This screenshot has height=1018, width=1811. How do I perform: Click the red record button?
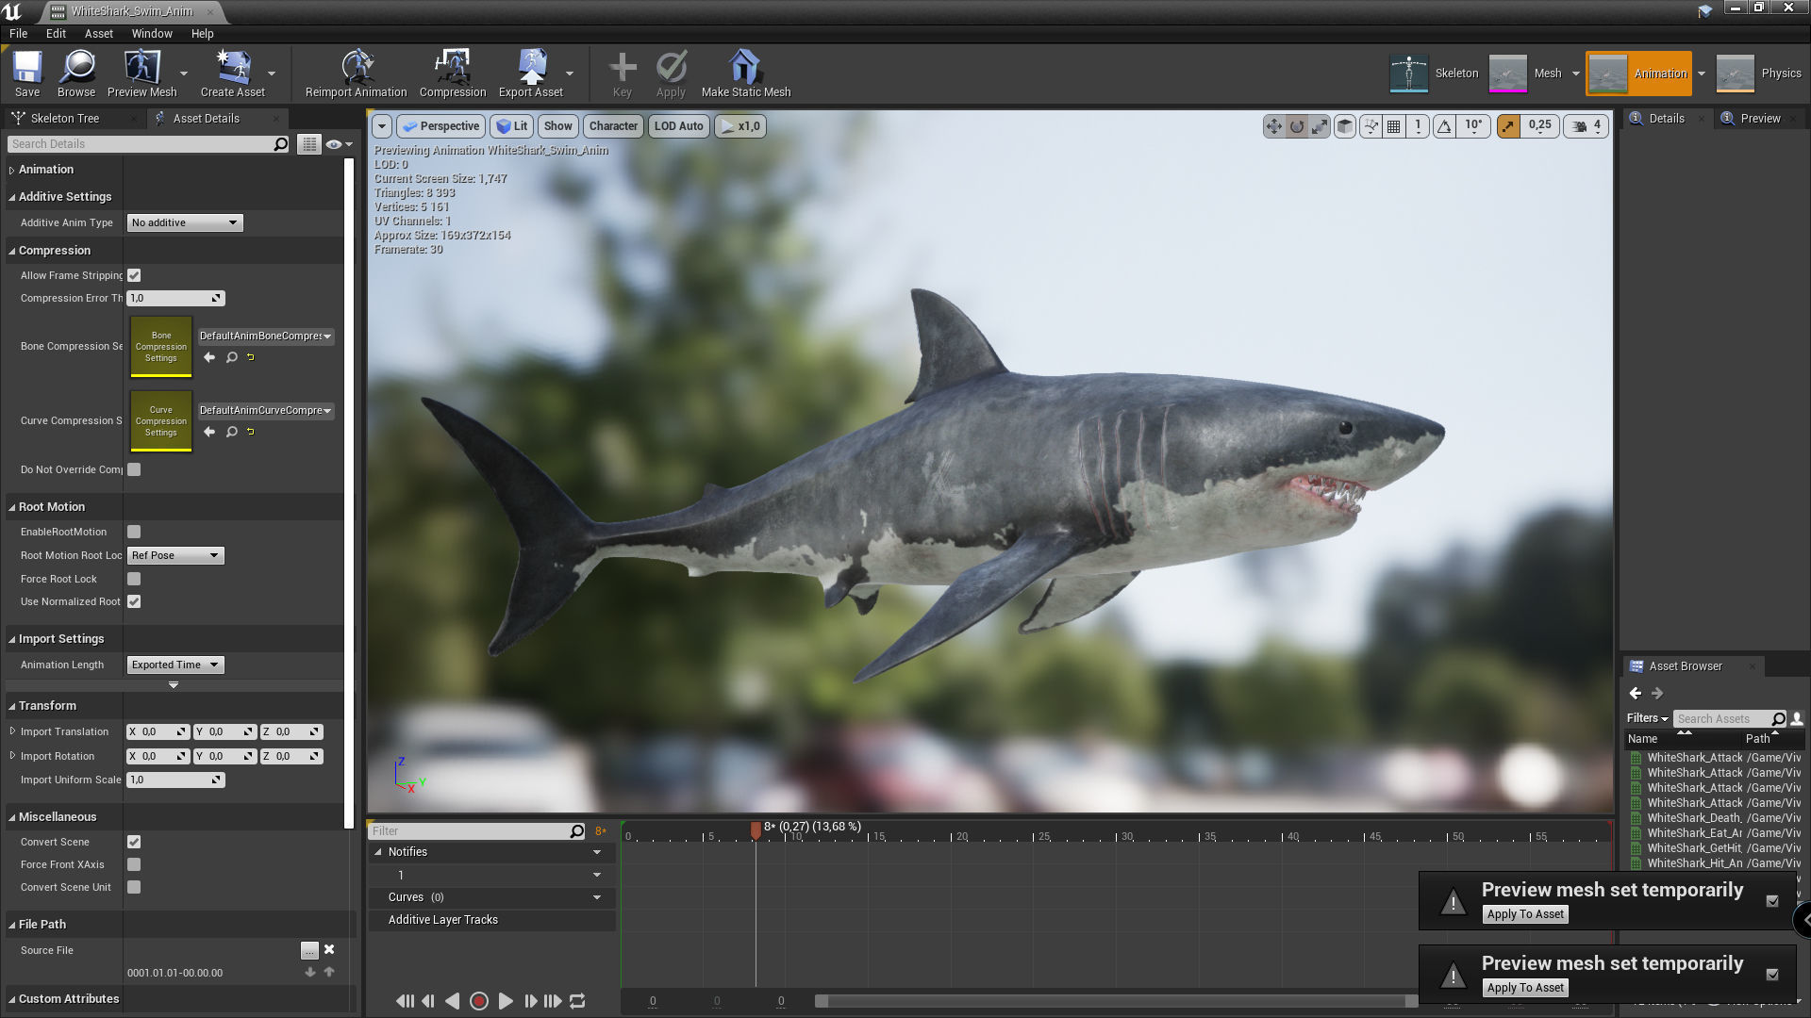[x=479, y=1001]
